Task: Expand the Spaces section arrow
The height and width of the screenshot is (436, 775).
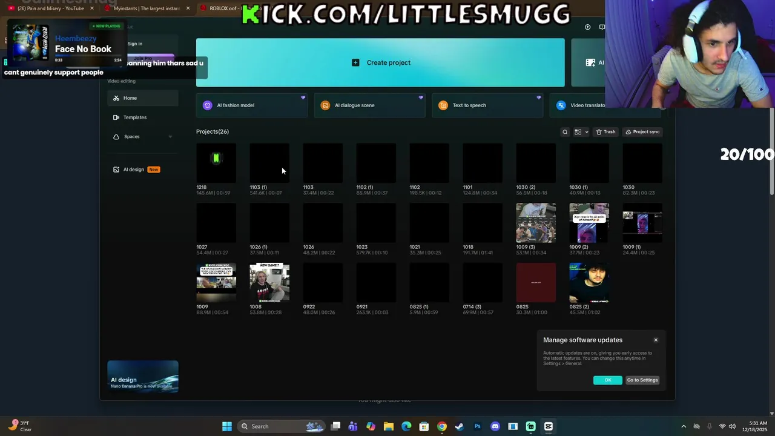Action: point(170,137)
